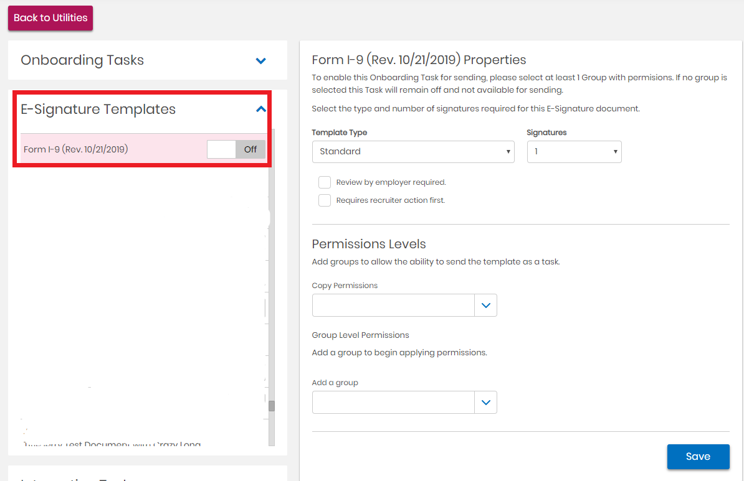Click the Copy Permissions dropdown arrow
The width and height of the screenshot is (744, 481).
485,306
